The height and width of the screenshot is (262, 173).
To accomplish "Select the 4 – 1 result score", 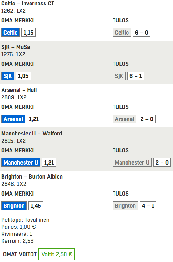I will 148,205.
